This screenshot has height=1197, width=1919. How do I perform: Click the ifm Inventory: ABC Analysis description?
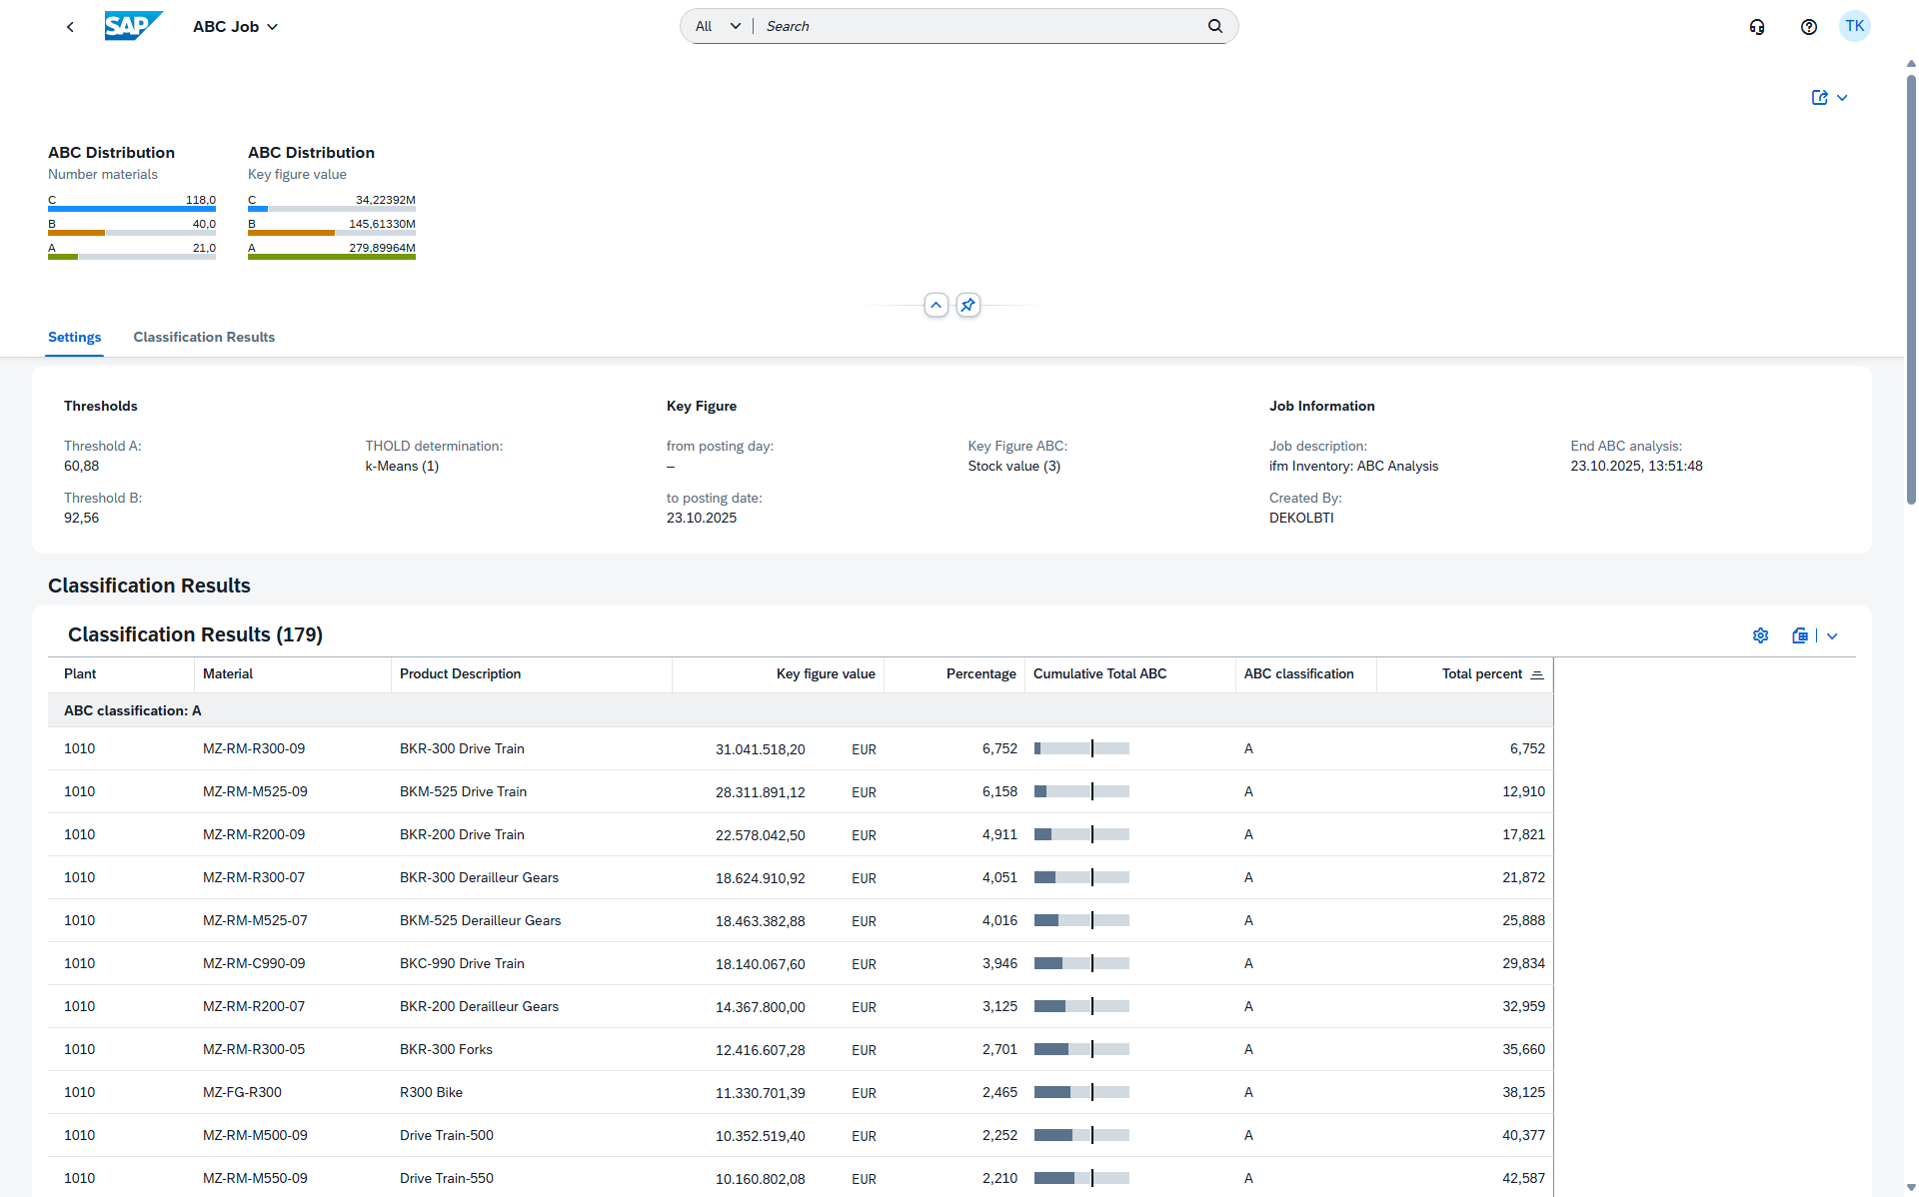(x=1353, y=466)
